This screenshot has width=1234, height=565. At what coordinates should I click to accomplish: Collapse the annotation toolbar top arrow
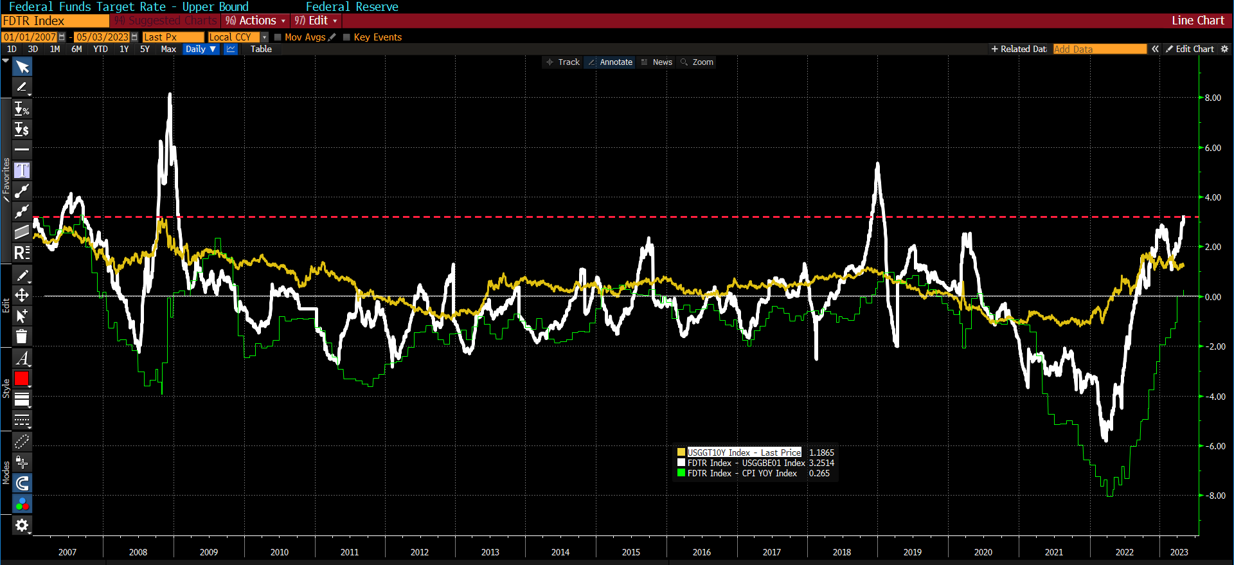[x=6, y=60]
